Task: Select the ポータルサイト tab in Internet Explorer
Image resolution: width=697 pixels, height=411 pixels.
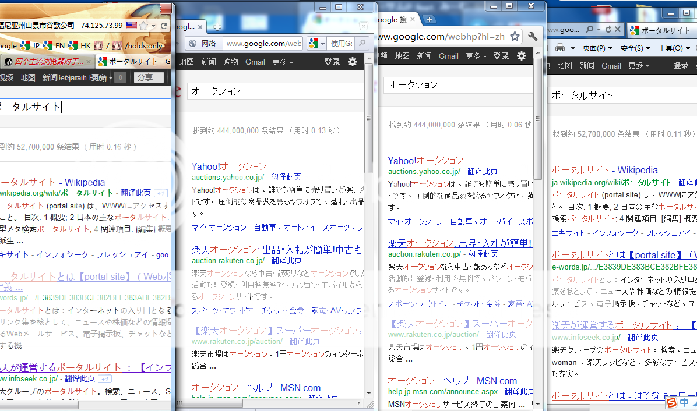Action: point(663,30)
